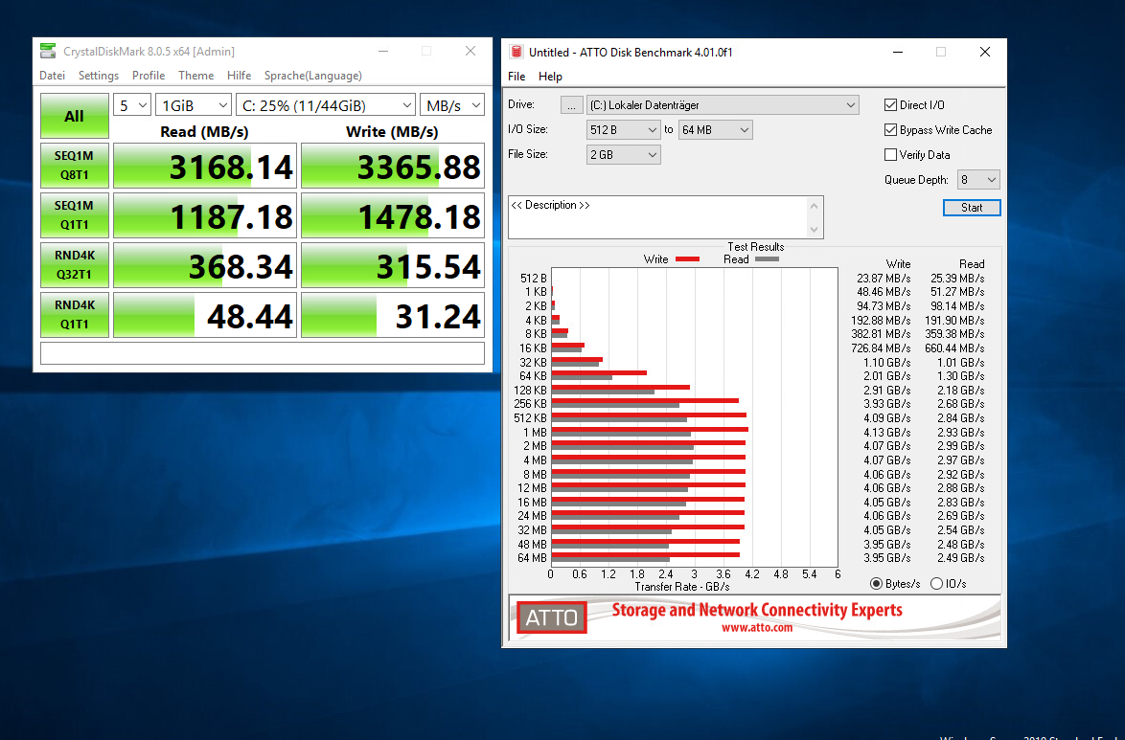Start the SEQ1M Q8T1 test

point(75,166)
